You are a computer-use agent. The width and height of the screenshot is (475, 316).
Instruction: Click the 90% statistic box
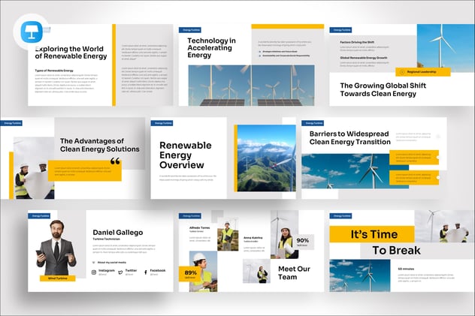[303, 241]
